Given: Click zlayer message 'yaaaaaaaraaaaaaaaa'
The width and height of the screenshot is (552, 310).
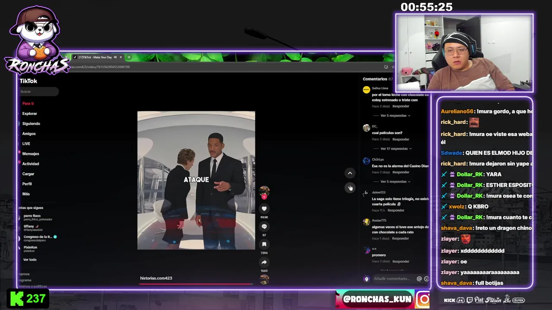Looking at the screenshot, I should click(x=489, y=272).
